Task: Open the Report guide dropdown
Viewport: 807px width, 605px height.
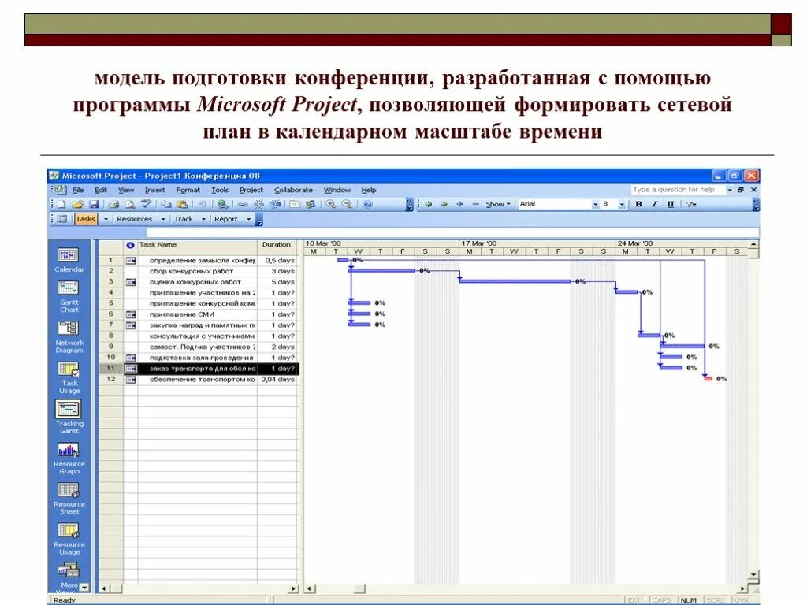Action: (x=248, y=219)
